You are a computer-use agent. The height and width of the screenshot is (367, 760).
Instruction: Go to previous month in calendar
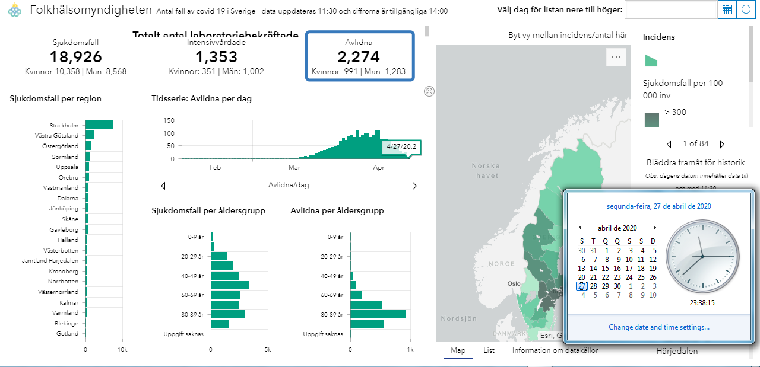click(580, 228)
